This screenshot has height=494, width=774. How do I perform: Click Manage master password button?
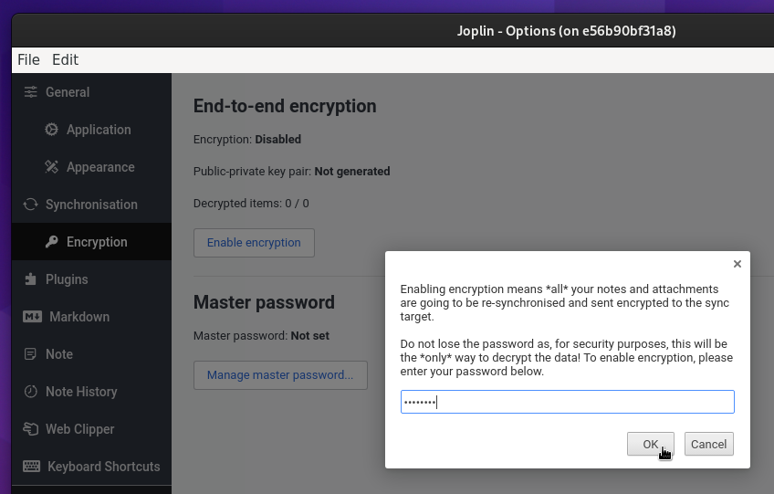[280, 375]
